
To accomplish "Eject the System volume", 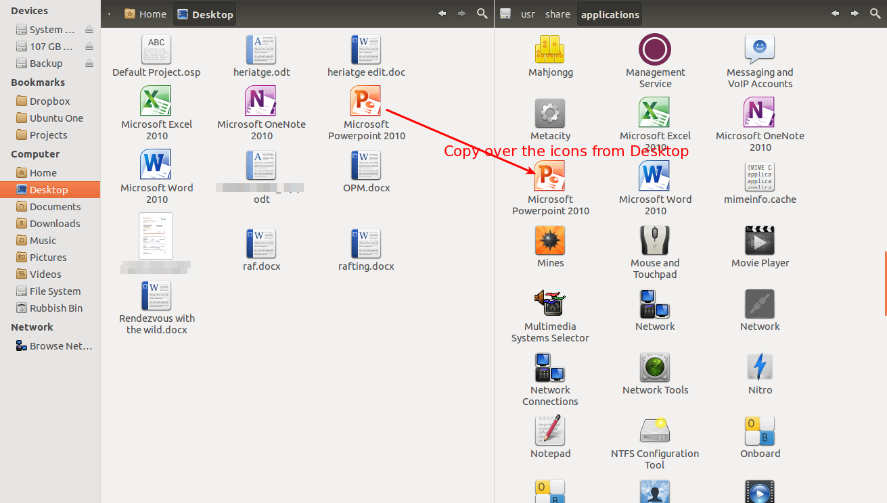I will [x=89, y=30].
